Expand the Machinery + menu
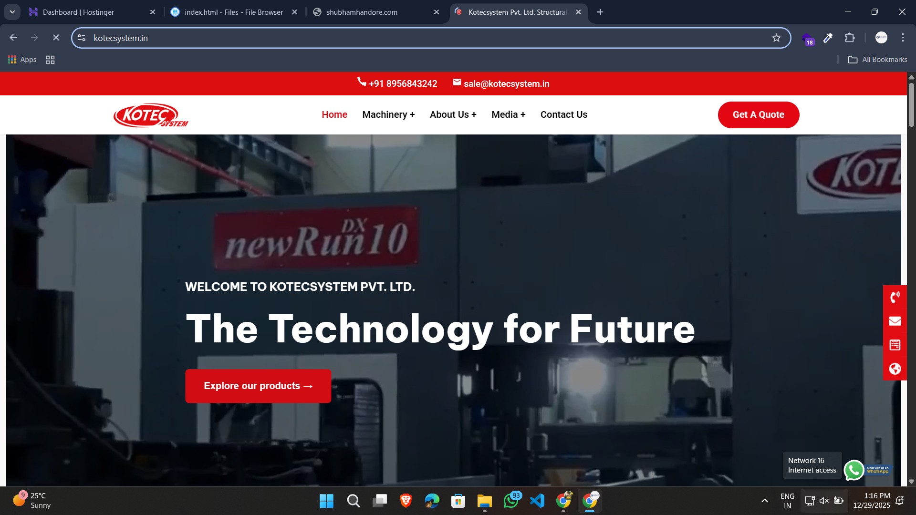Image resolution: width=916 pixels, height=515 pixels. pyautogui.click(x=388, y=114)
